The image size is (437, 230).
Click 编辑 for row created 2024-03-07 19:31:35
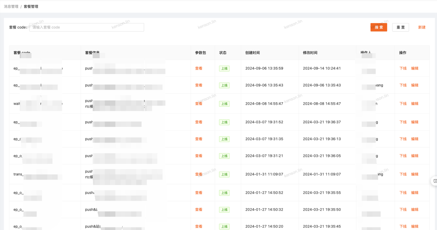coord(415,139)
